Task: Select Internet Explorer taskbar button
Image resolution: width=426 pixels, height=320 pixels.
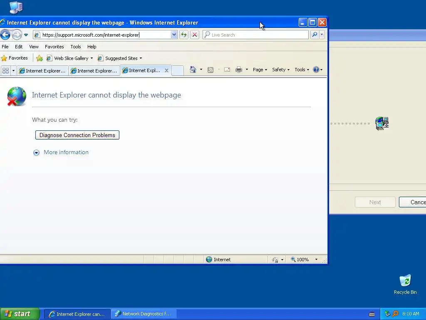Action: click(x=77, y=314)
